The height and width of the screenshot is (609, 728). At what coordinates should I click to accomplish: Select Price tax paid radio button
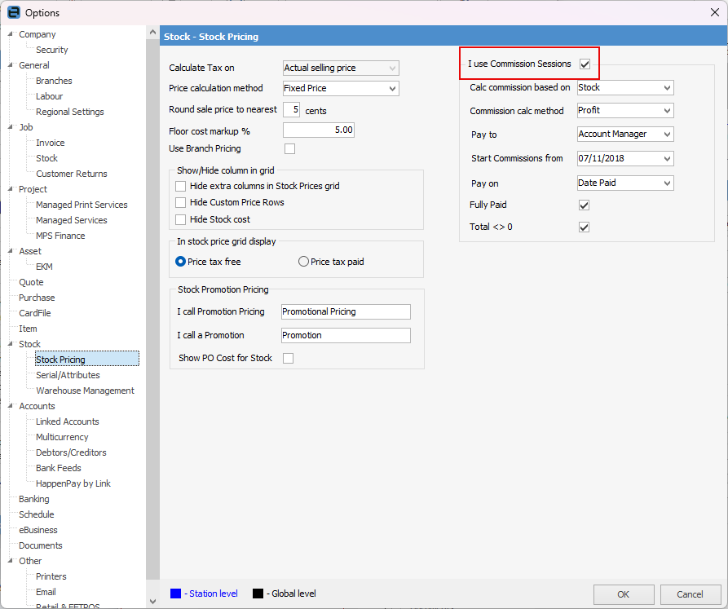tap(304, 262)
